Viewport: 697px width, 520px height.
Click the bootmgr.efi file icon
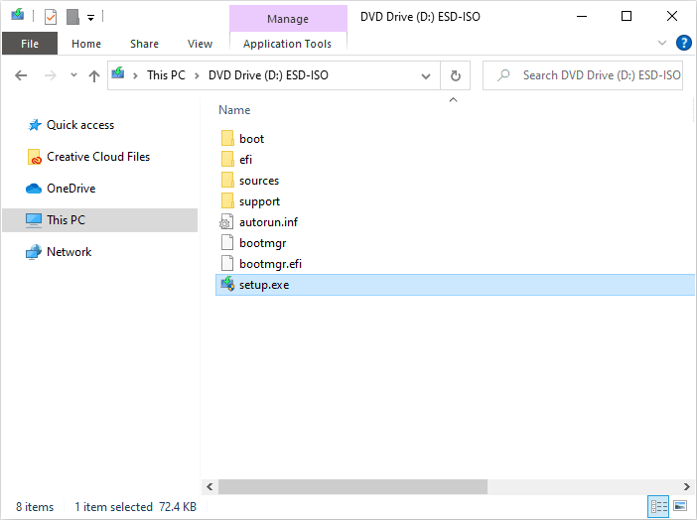pyautogui.click(x=227, y=264)
